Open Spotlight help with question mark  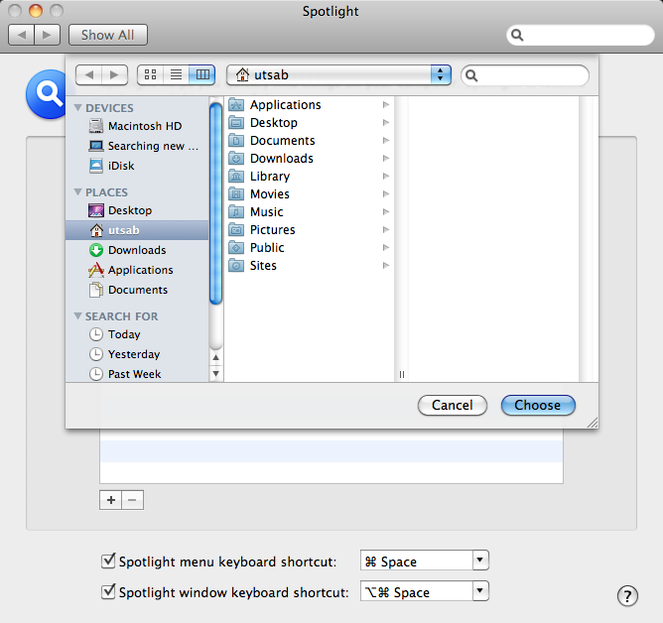coord(627,596)
